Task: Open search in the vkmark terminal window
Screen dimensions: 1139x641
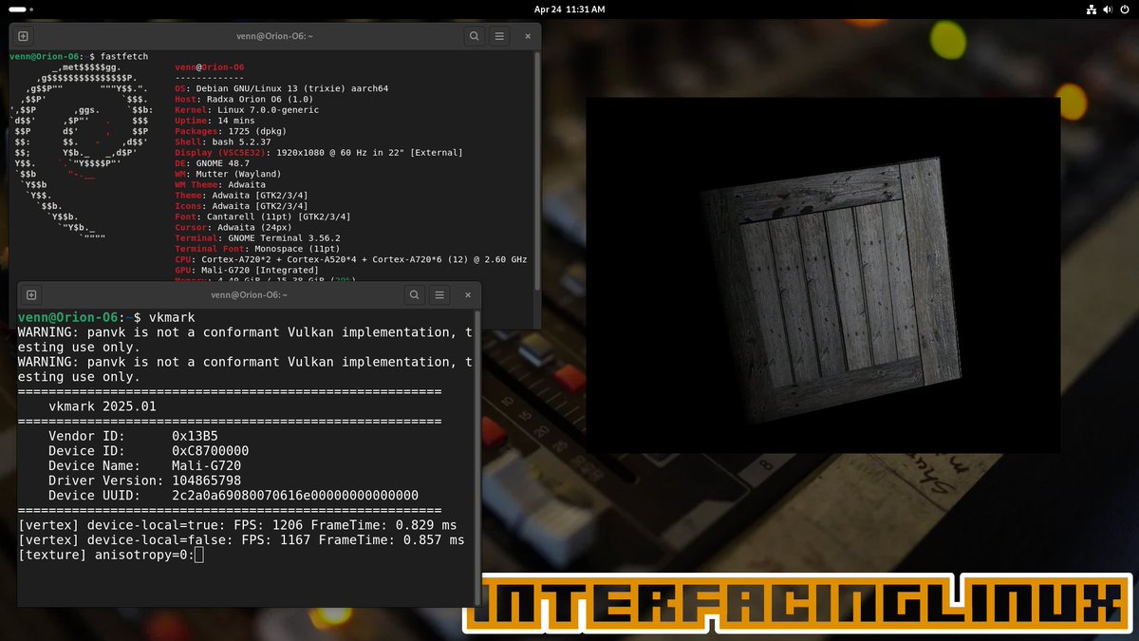Action: point(414,295)
